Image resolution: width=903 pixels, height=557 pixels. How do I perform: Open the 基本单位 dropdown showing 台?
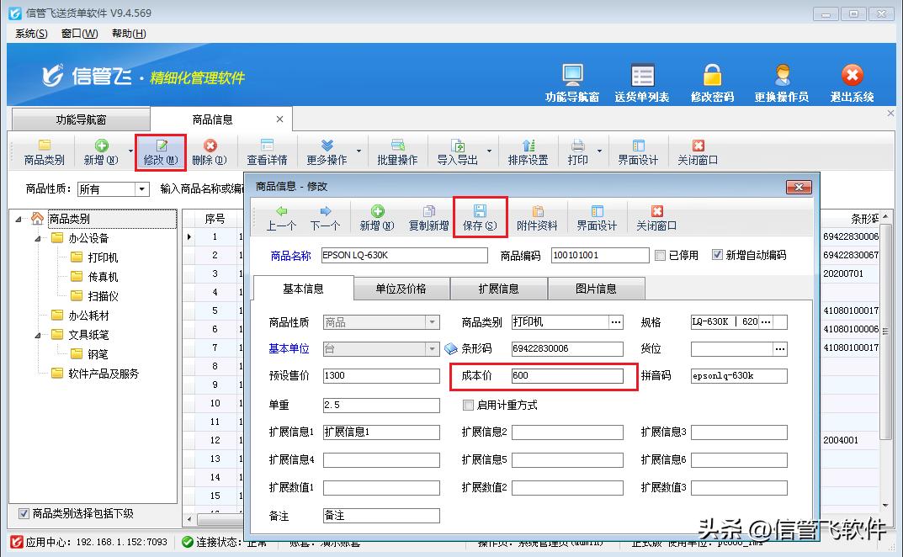[x=431, y=348]
